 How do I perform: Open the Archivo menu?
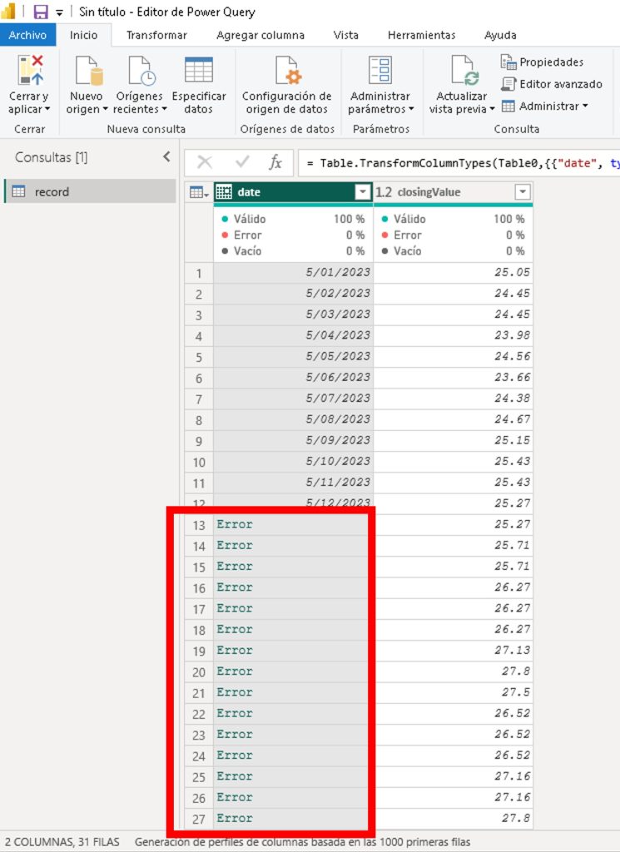point(27,35)
